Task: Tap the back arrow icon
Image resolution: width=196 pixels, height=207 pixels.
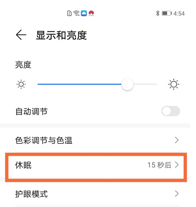Action: click(x=21, y=35)
